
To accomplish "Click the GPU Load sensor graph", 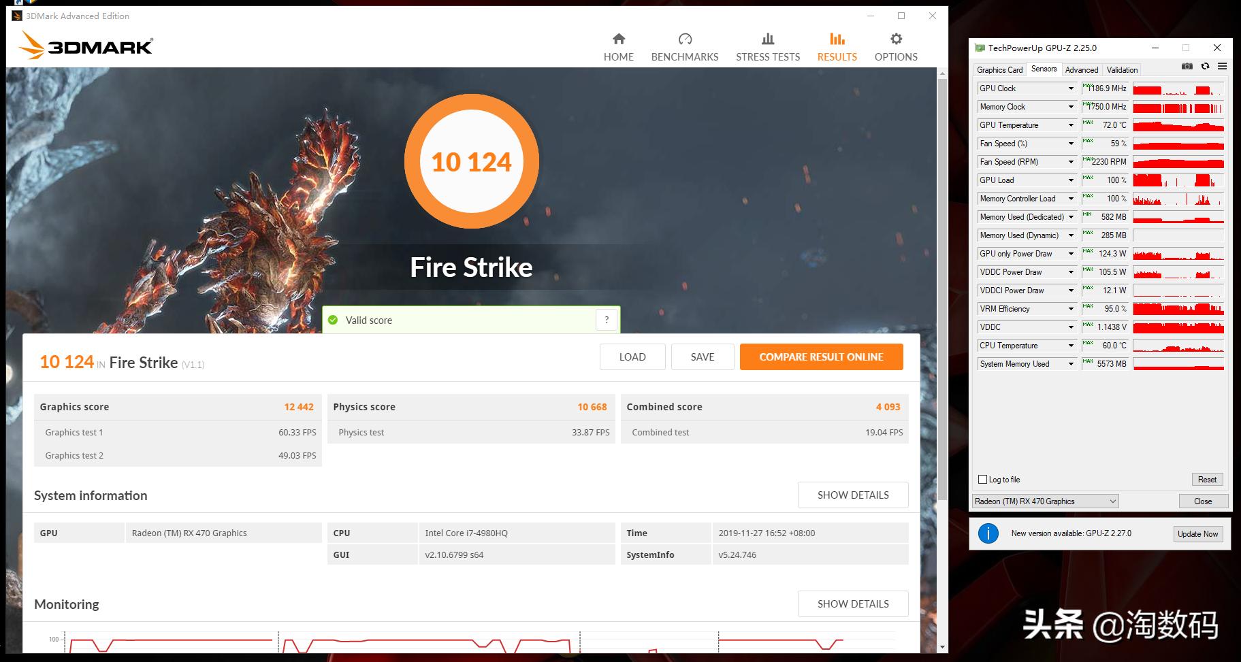I will [1178, 180].
